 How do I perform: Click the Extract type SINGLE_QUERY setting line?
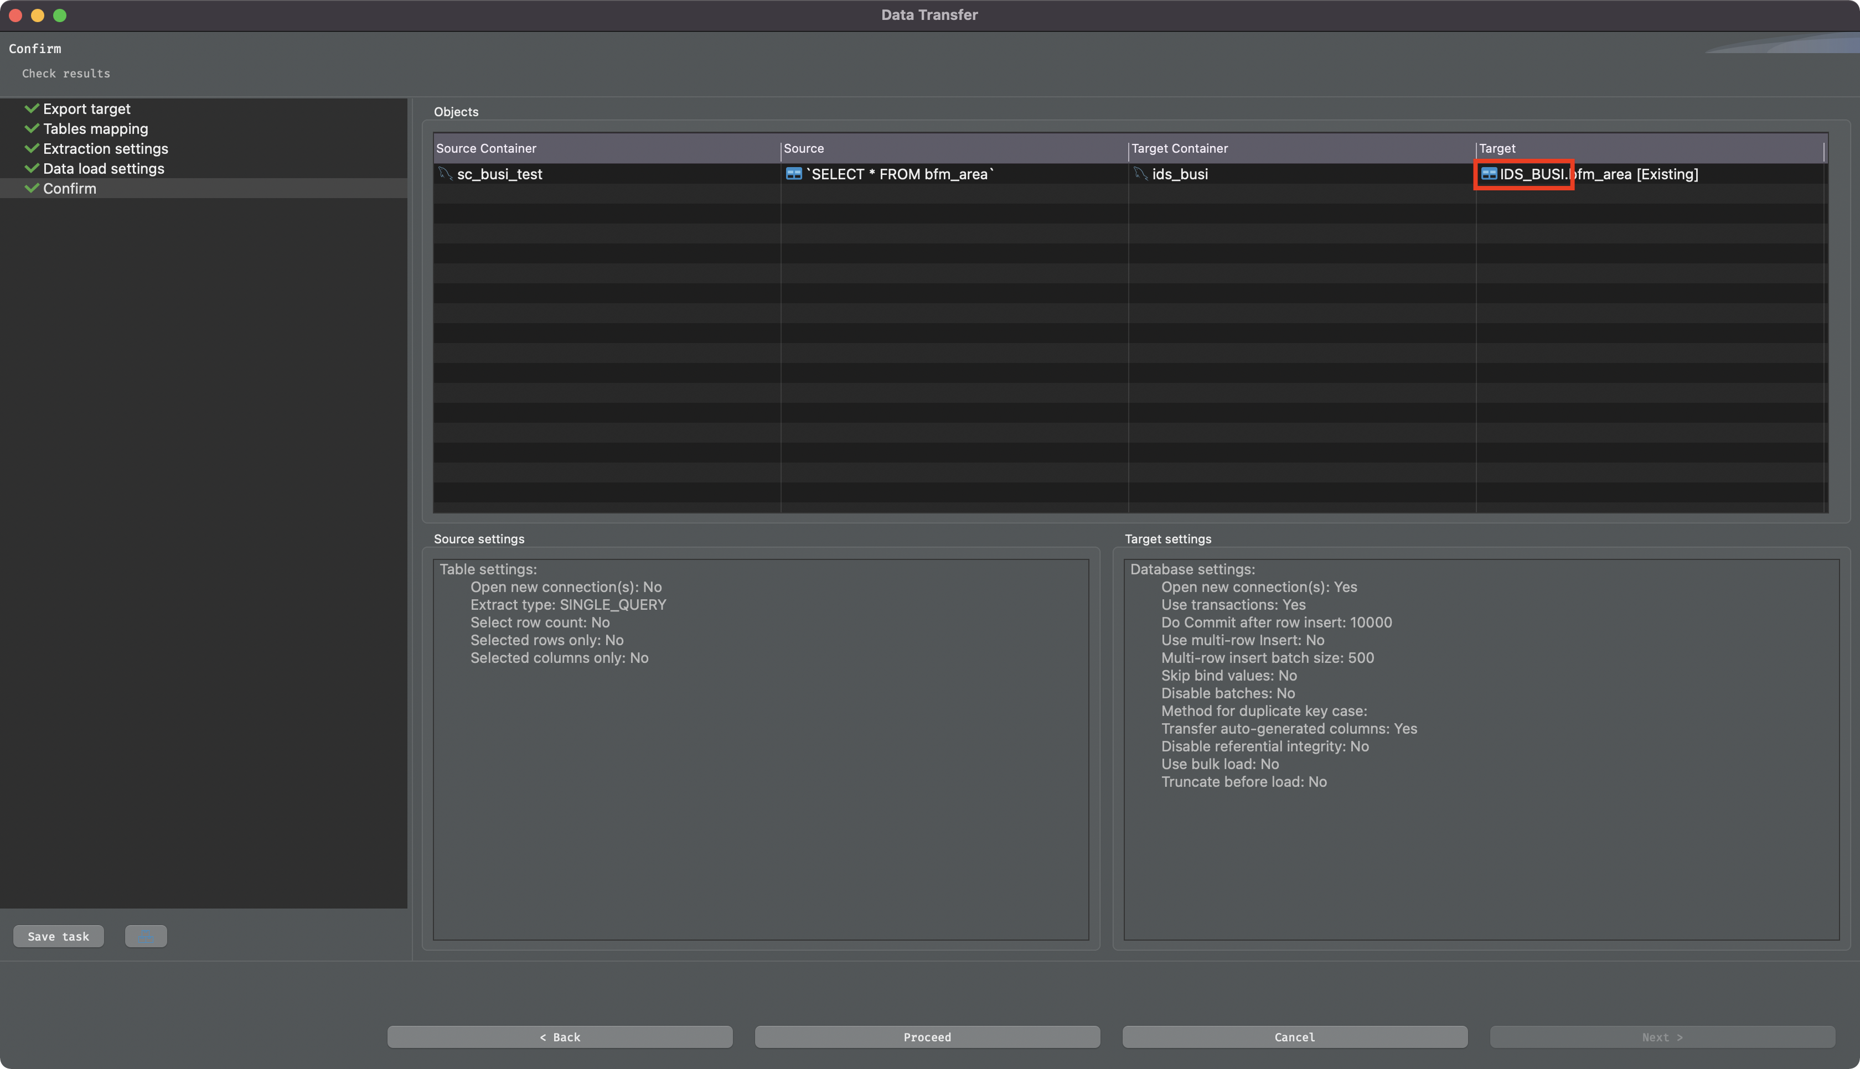pos(569,604)
